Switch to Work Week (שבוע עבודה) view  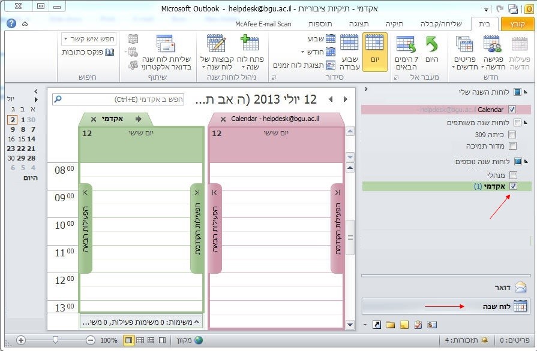[349, 52]
